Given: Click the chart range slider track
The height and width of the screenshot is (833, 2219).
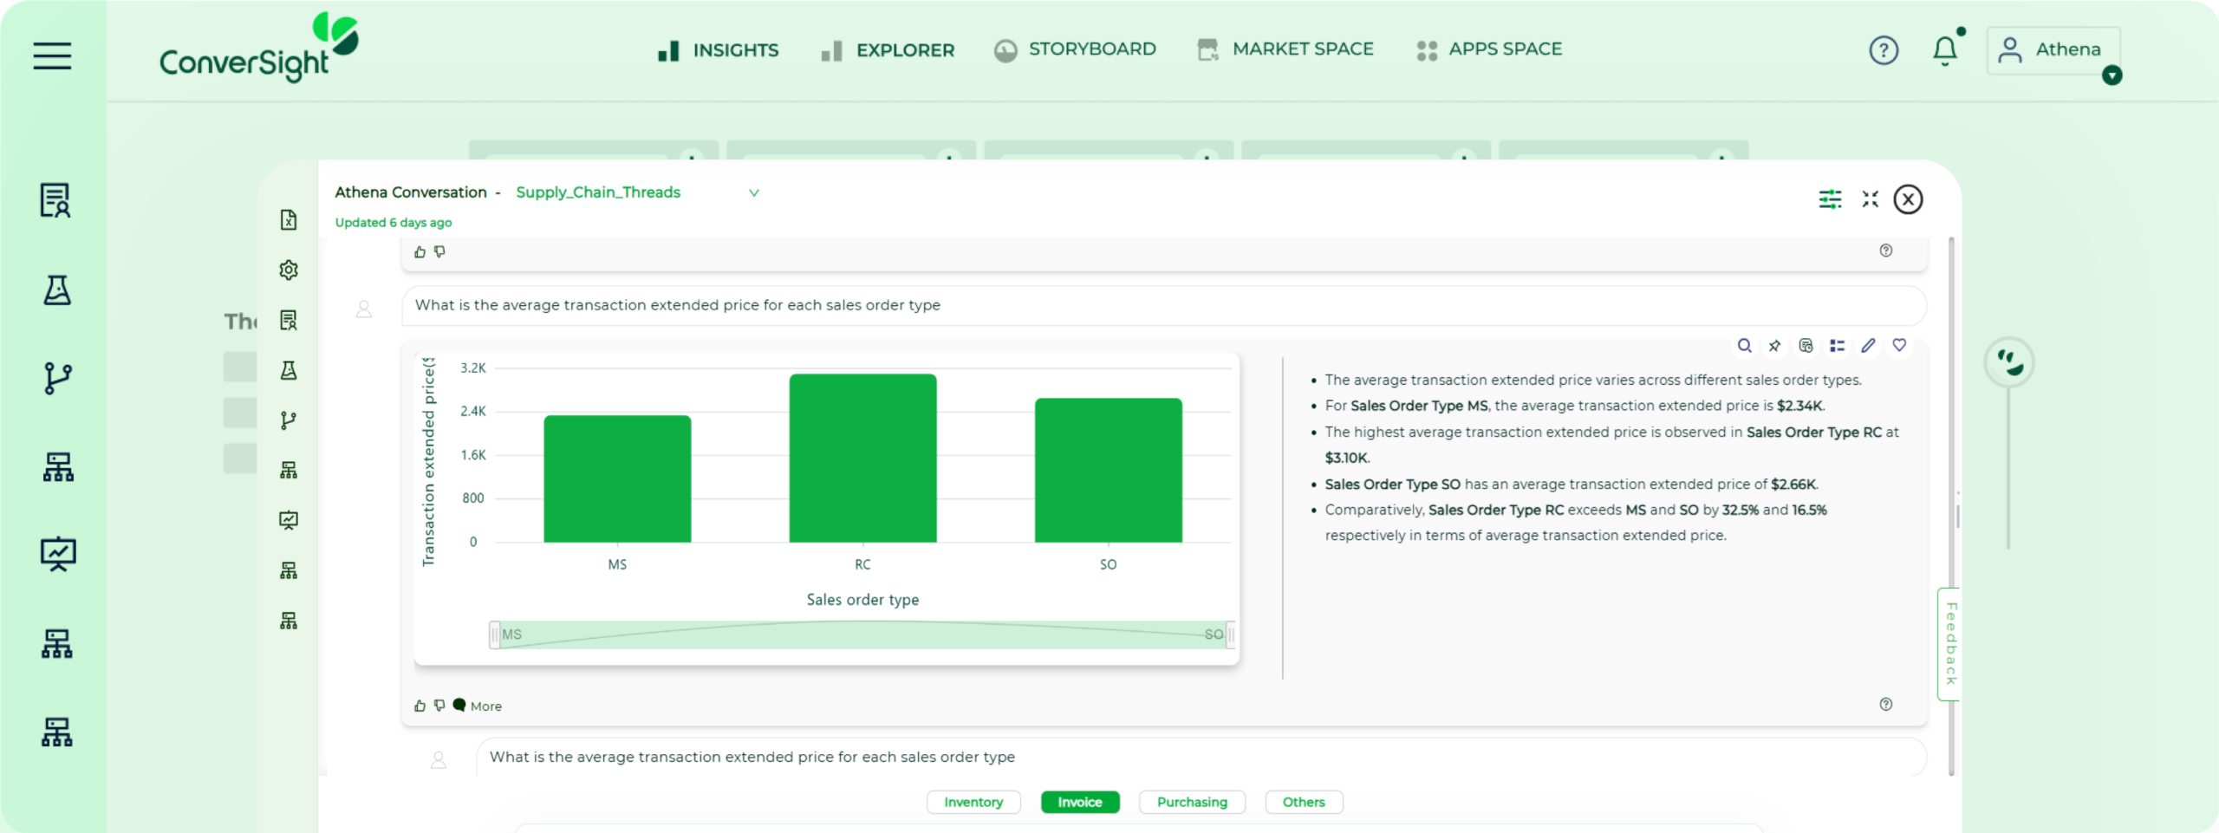Looking at the screenshot, I should (862, 635).
